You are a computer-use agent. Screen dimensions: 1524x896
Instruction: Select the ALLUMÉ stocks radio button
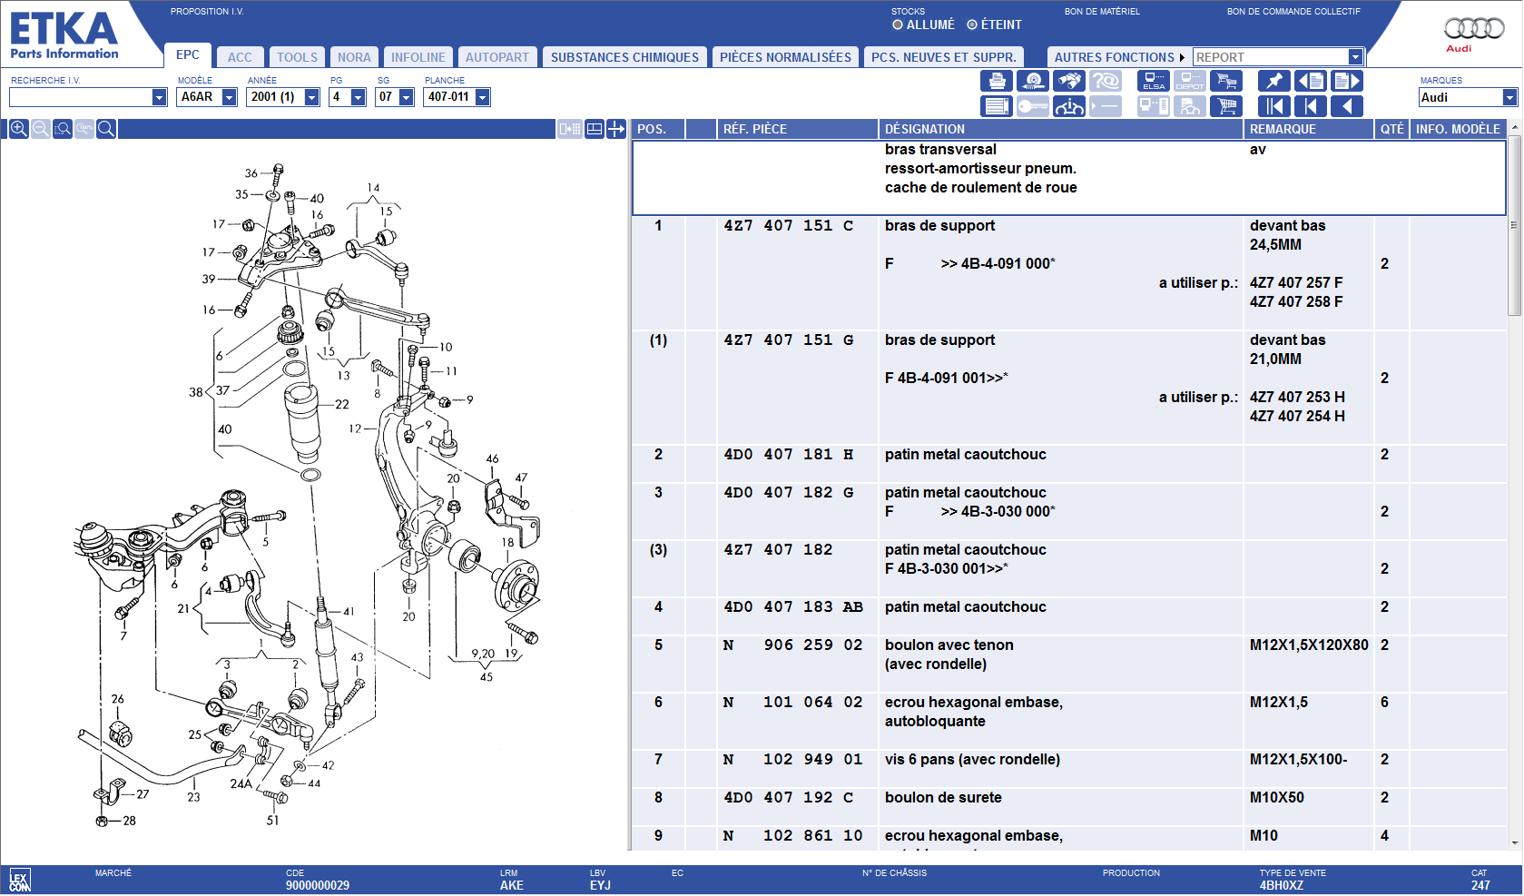(x=898, y=25)
